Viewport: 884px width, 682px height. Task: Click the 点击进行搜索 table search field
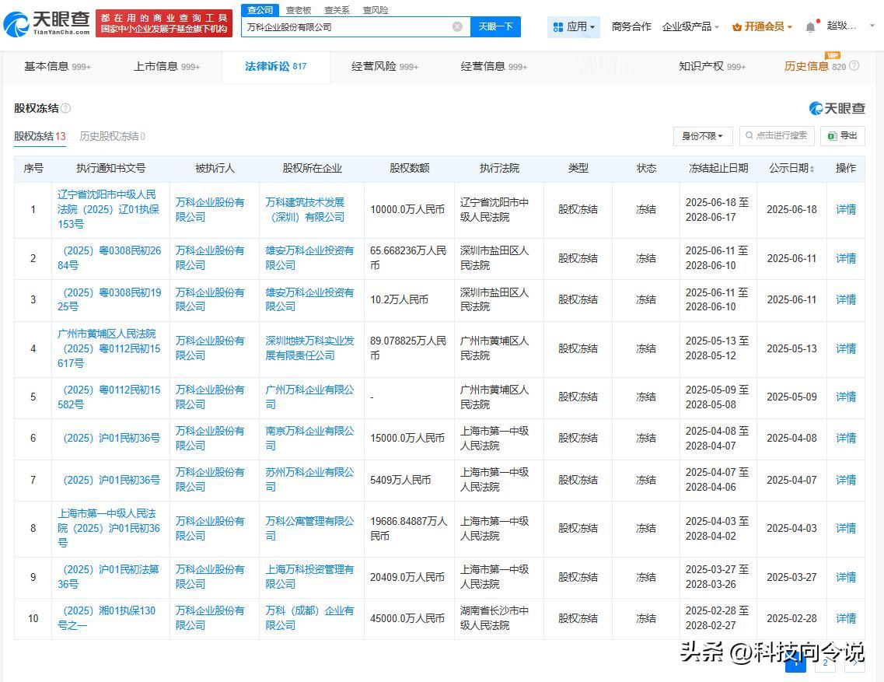pyautogui.click(x=777, y=136)
